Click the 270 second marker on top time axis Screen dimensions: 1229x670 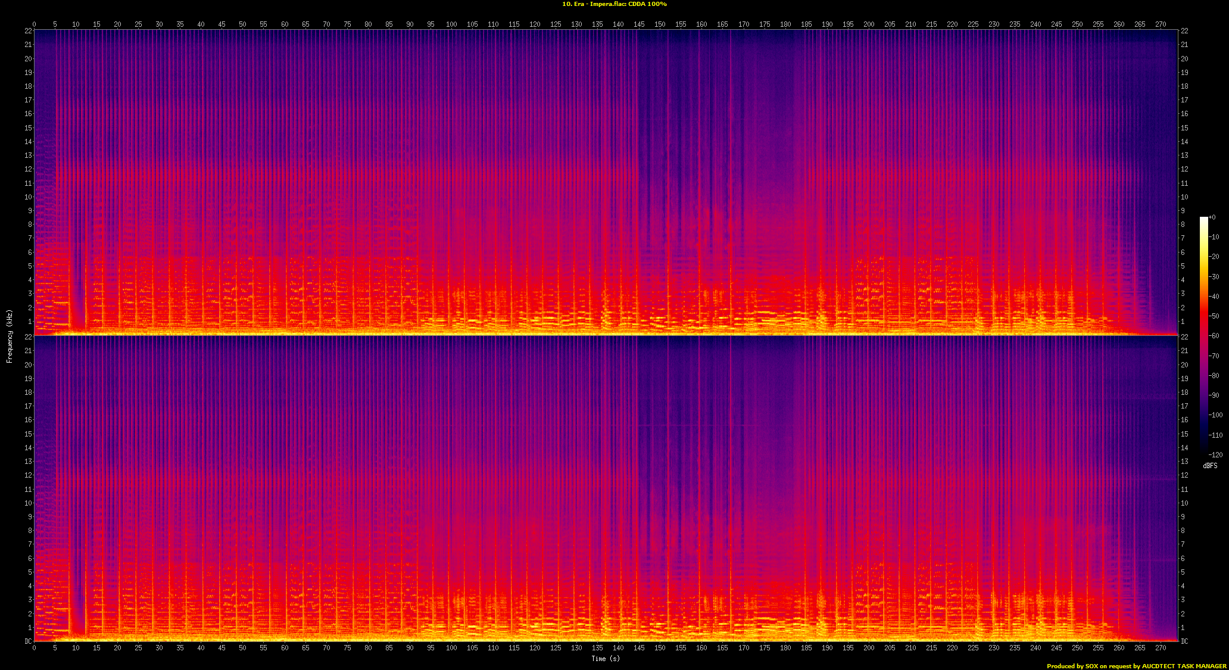[x=1161, y=24]
